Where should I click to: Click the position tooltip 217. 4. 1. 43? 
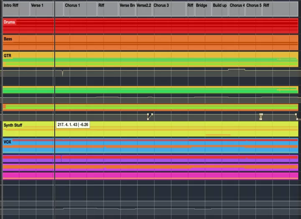click(x=73, y=125)
